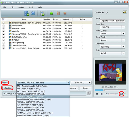Choose AAC - Advanced Audio Coding profile
Image resolution: width=129 pixels, height=117 pixels.
pyautogui.click(x=43, y=86)
